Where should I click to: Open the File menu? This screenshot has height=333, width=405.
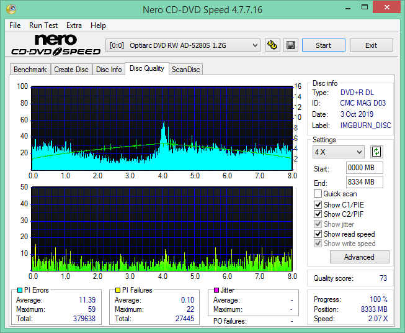point(15,25)
